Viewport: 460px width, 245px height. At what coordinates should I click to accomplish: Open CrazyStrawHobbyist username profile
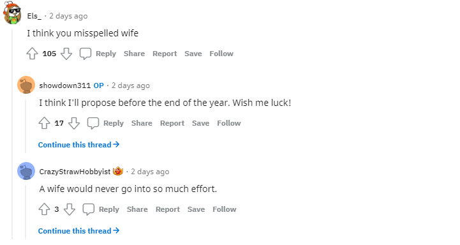coord(75,172)
